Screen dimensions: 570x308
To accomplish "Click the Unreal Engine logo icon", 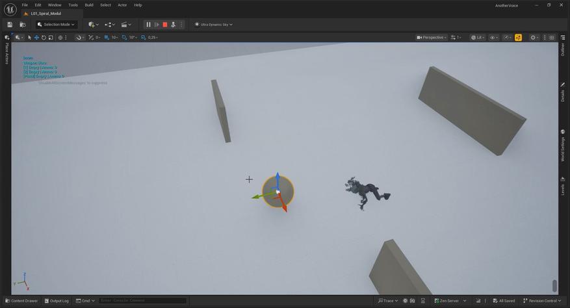I will click(x=10, y=9).
